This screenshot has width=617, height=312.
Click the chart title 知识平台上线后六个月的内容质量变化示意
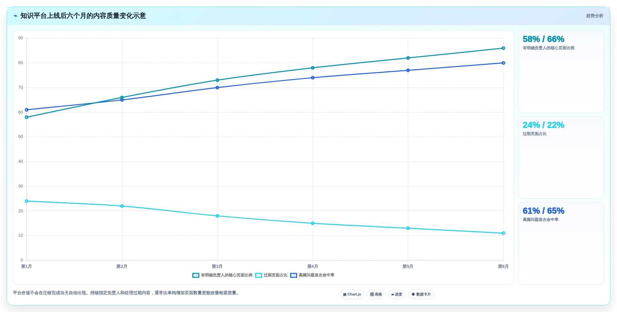pos(83,16)
